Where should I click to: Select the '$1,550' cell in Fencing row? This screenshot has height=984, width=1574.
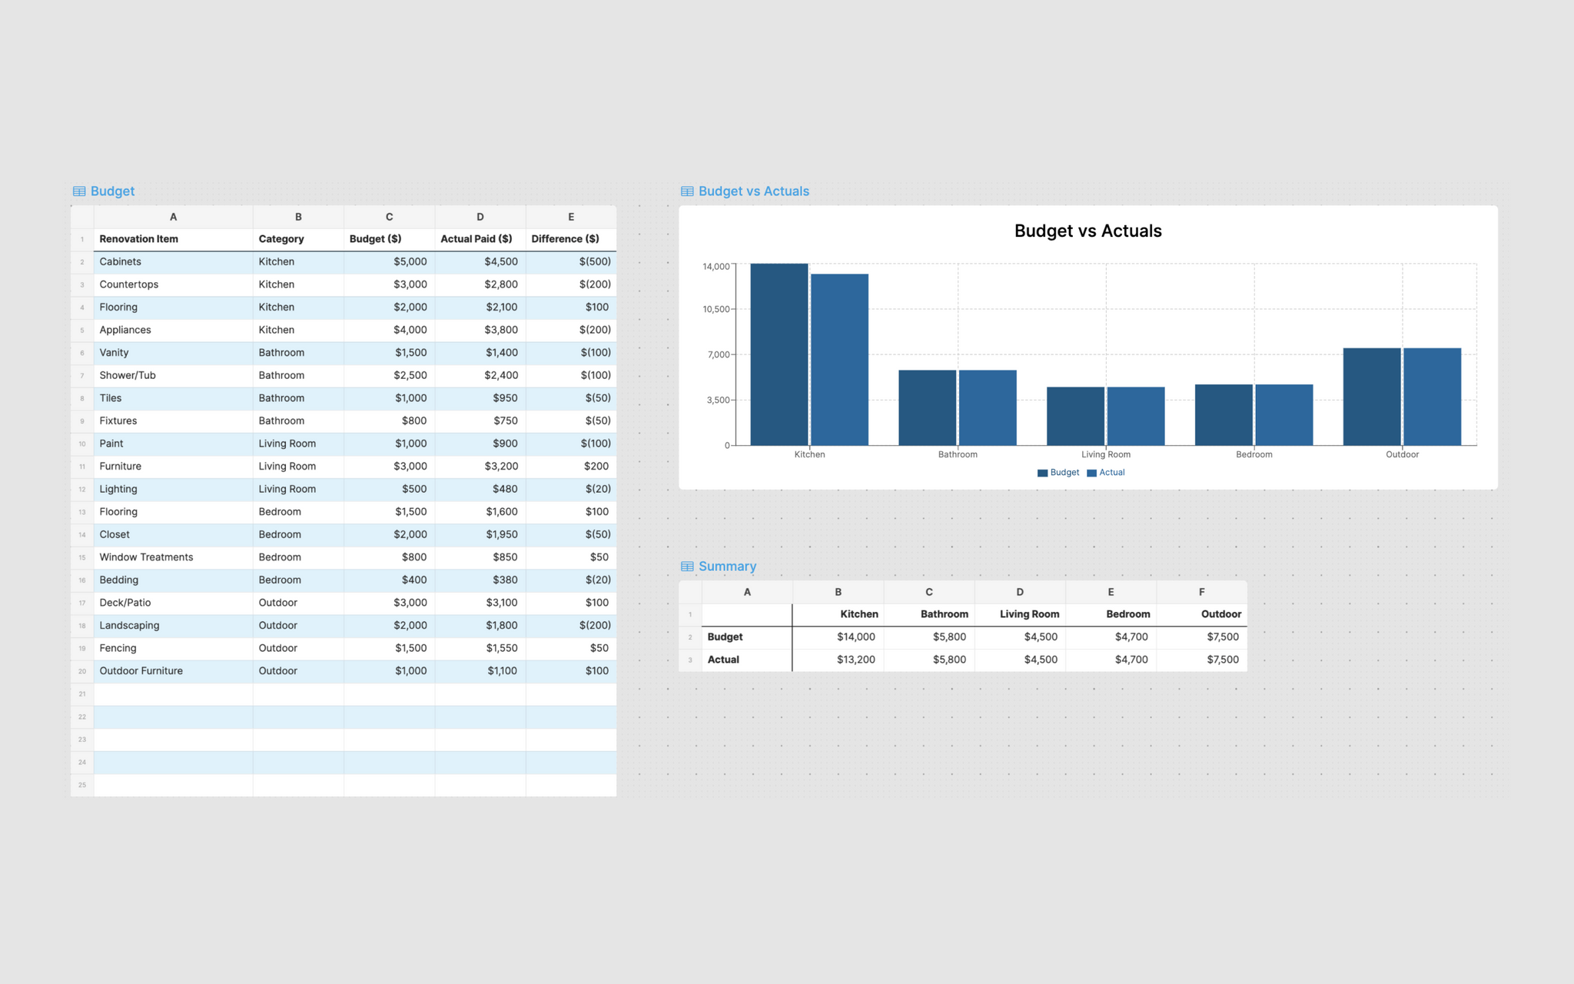[x=480, y=648]
